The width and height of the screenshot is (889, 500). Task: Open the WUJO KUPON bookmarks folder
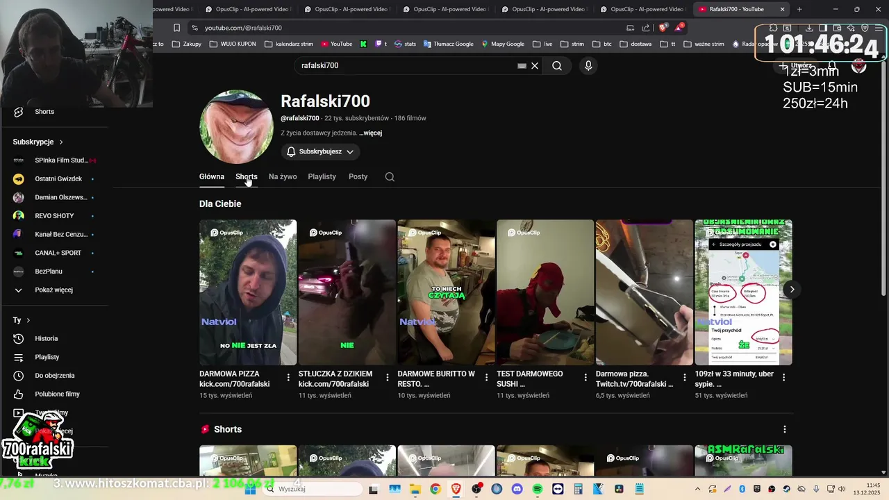(233, 44)
